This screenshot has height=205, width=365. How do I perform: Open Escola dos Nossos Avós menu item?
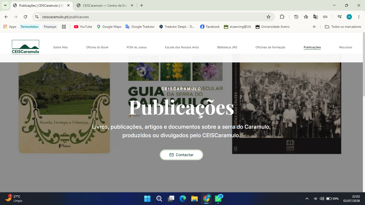click(182, 47)
